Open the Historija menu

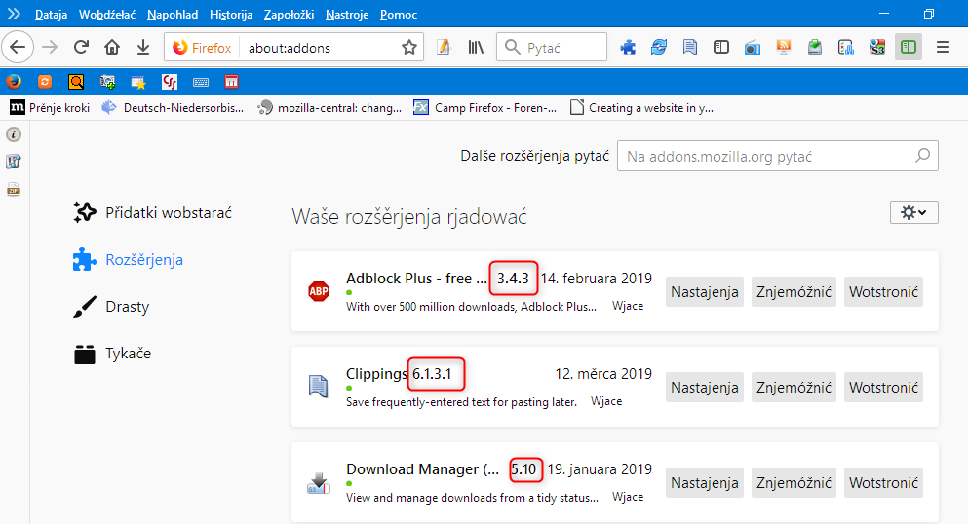pyautogui.click(x=231, y=15)
